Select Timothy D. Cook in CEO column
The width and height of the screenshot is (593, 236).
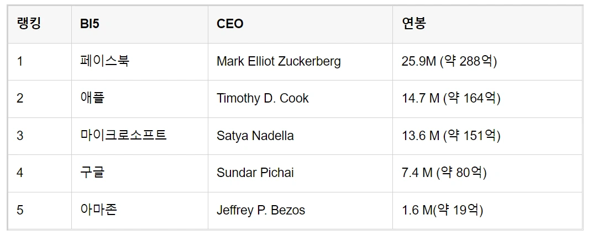(263, 98)
